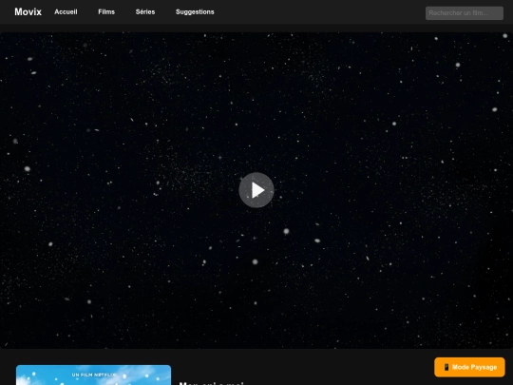Go to the Accueil menu item
This screenshot has width=513, height=385.
pos(66,12)
